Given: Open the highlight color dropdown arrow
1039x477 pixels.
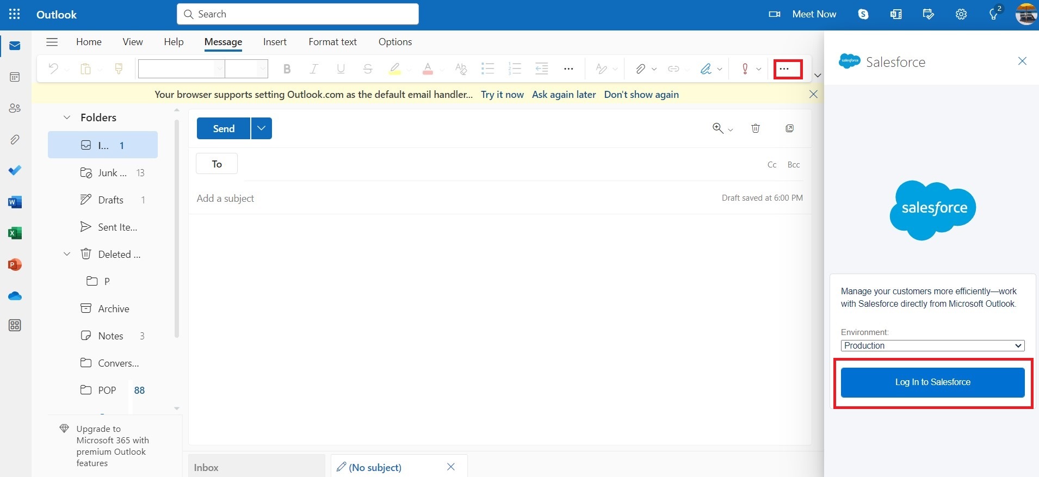Looking at the screenshot, I should [x=409, y=70].
